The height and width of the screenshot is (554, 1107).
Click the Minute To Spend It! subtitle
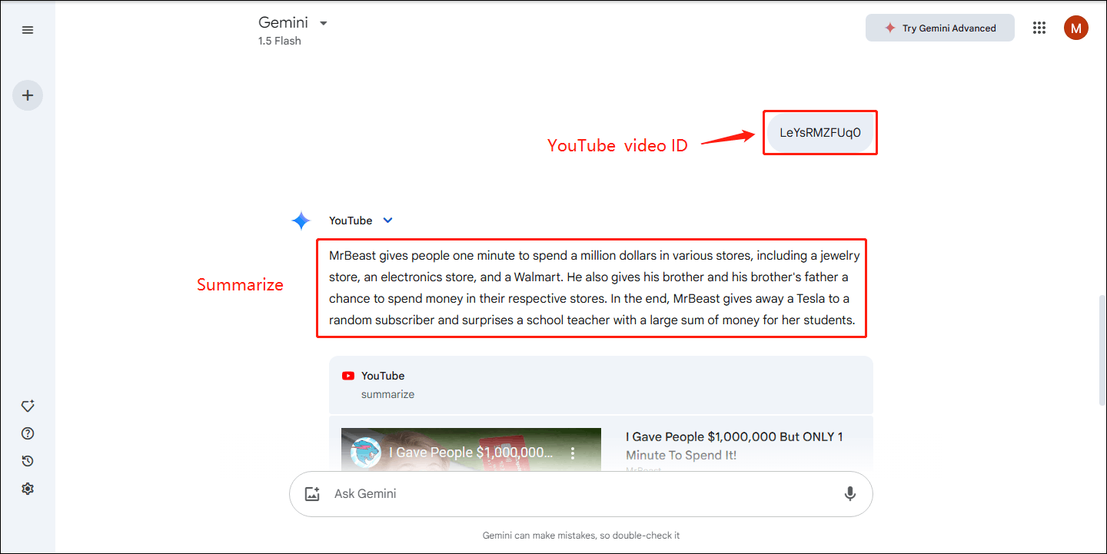pyautogui.click(x=681, y=455)
